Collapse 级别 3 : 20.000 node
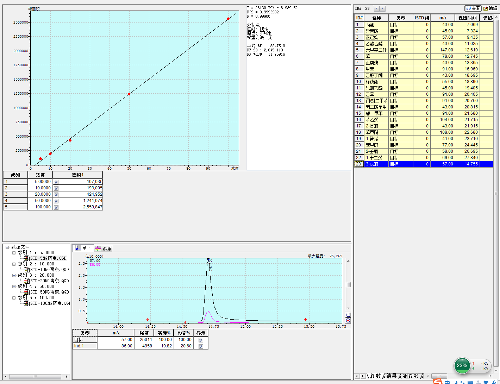500x384 pixels. point(14,275)
